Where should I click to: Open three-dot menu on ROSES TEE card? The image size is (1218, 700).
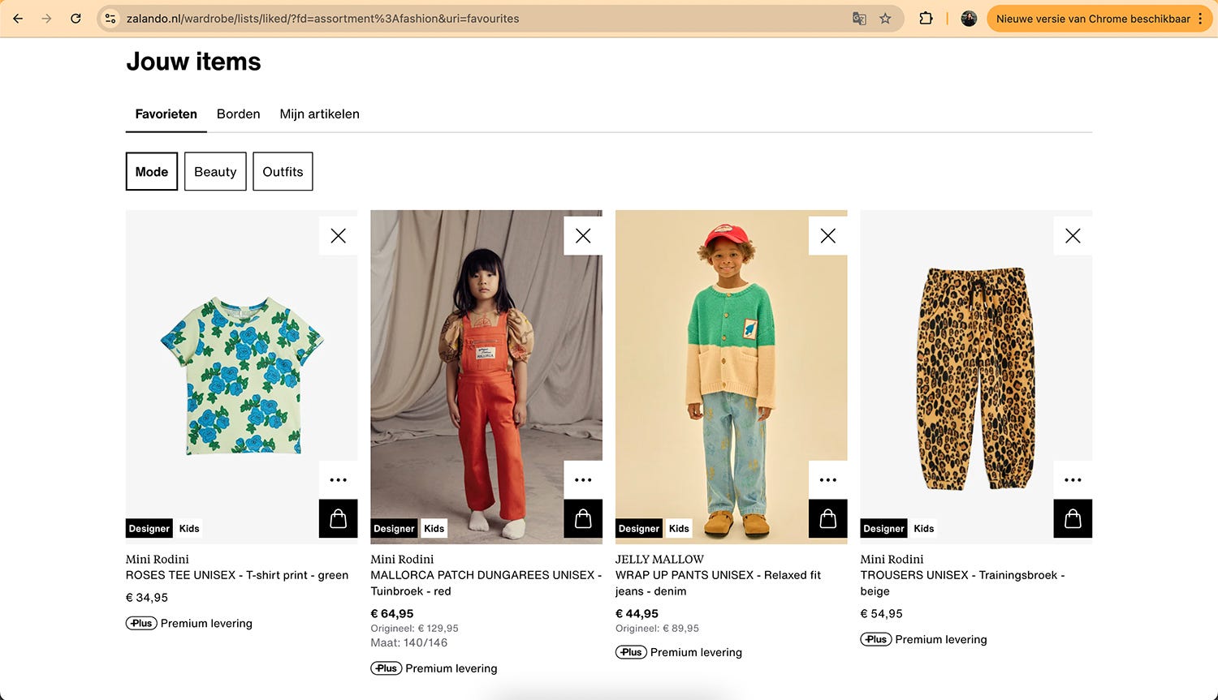339,480
